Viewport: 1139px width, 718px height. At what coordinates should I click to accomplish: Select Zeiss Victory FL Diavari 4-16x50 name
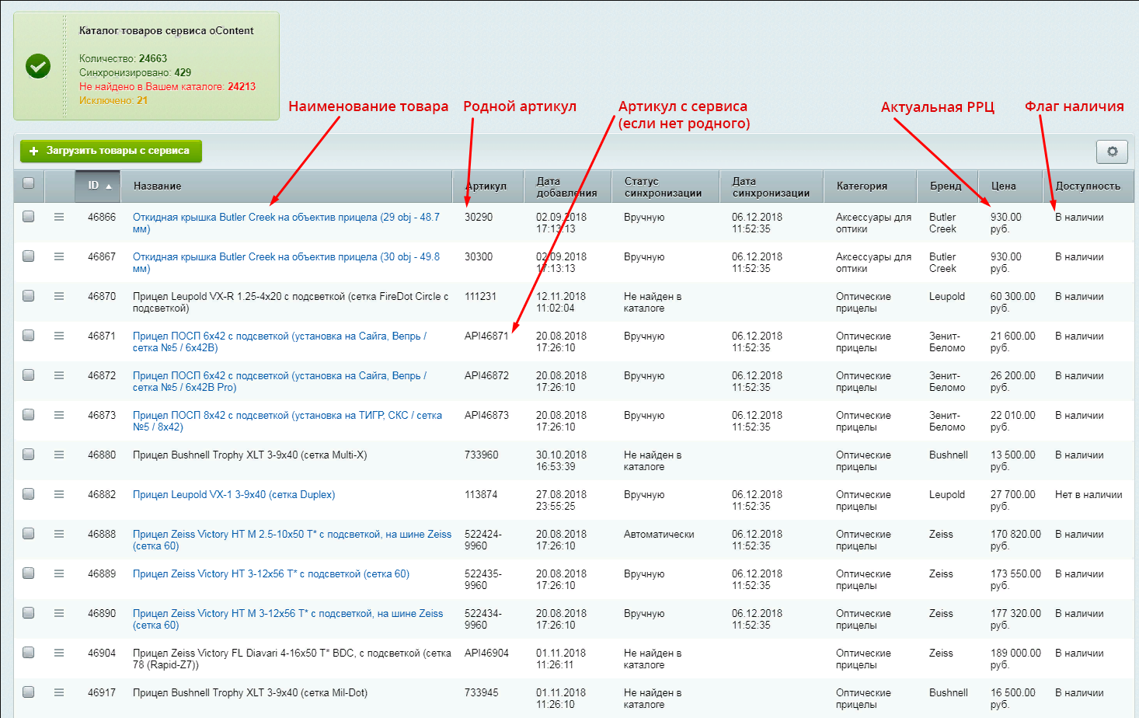point(292,659)
